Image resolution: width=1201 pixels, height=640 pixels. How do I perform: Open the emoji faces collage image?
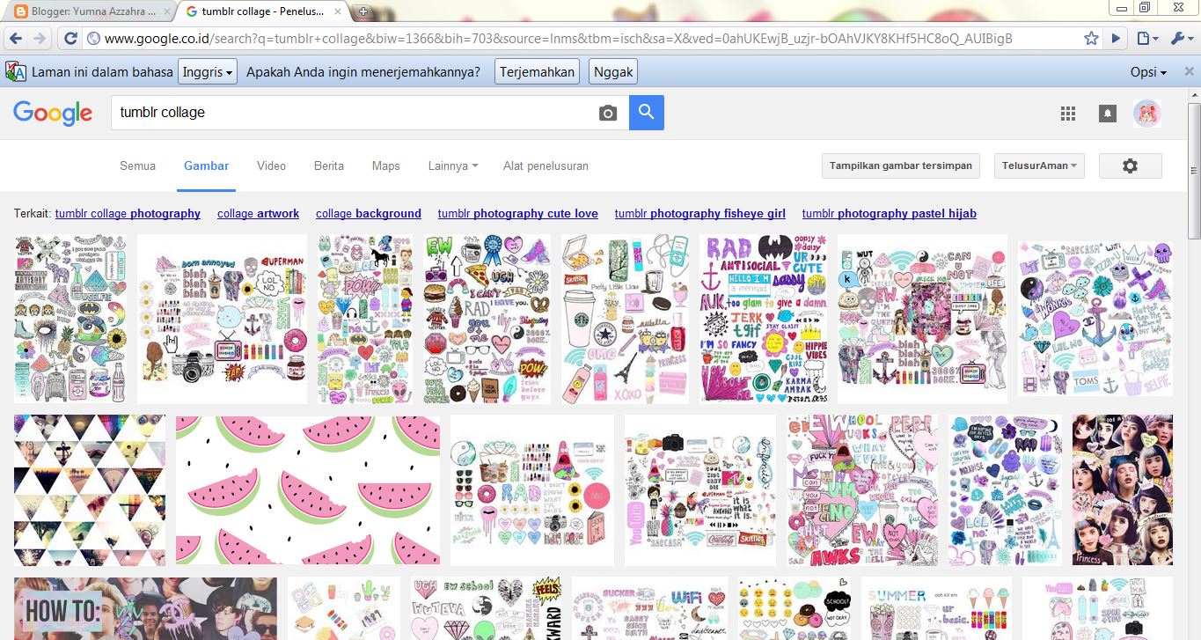795,608
